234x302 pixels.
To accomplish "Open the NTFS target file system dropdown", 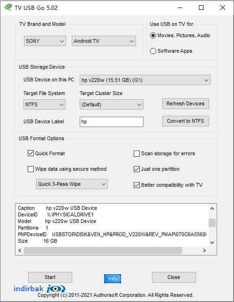I will (45, 104).
